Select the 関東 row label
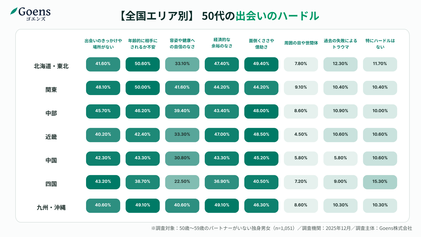 point(51,90)
